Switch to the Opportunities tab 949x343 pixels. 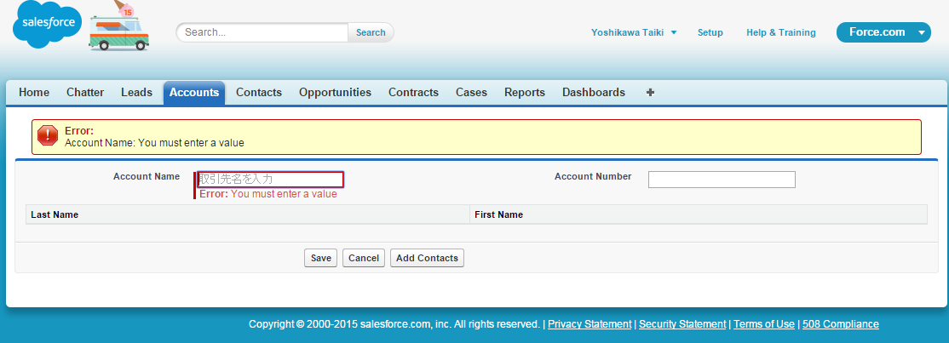click(336, 93)
